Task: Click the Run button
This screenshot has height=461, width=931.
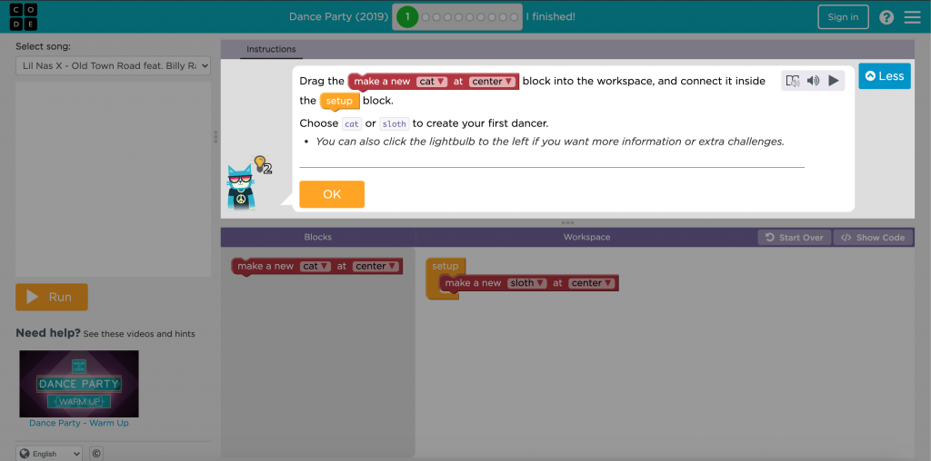Action: click(x=52, y=297)
